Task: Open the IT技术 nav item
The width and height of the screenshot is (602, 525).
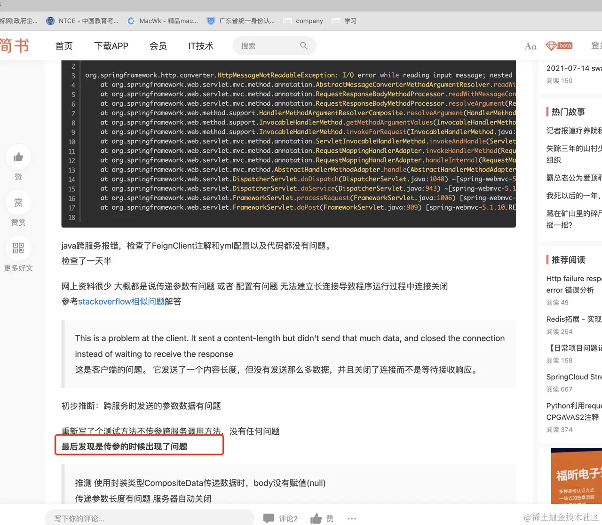Action: [201, 46]
